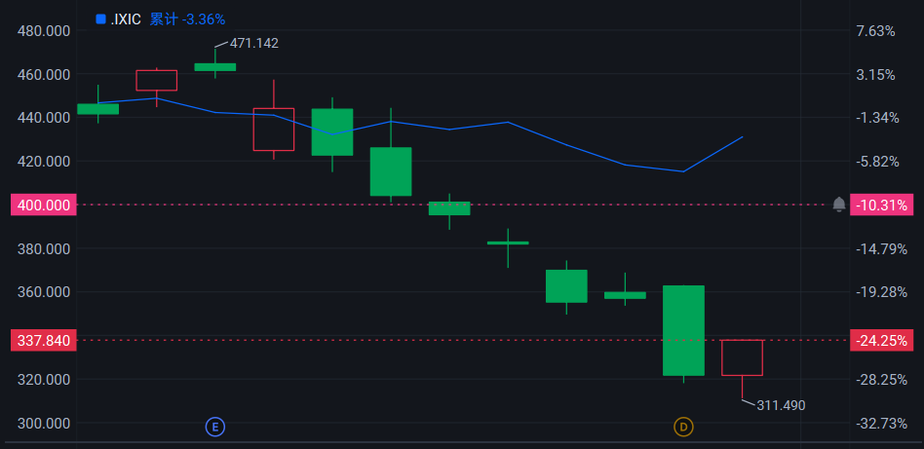The image size is (924, 449).
Task: Click the -10.31% percentage tag on right axis
Action: click(881, 206)
